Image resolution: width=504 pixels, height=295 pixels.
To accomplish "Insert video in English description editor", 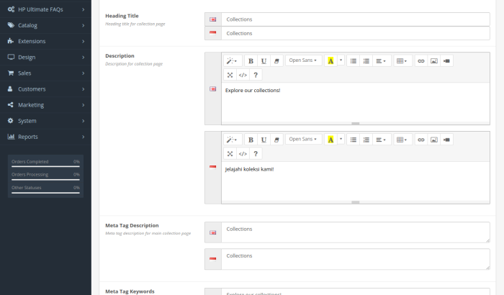I will coord(447,60).
